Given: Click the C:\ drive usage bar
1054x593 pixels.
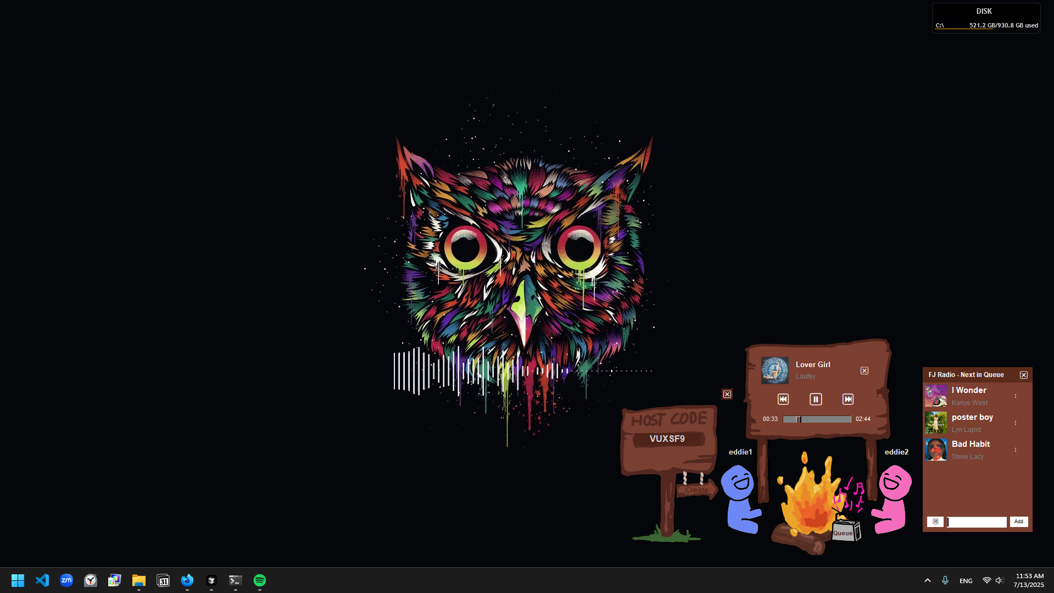Looking at the screenshot, I should click(x=987, y=25).
